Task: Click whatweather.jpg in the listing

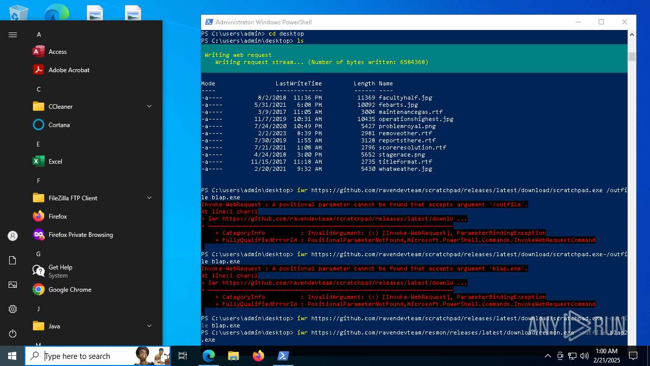Action: click(x=405, y=169)
